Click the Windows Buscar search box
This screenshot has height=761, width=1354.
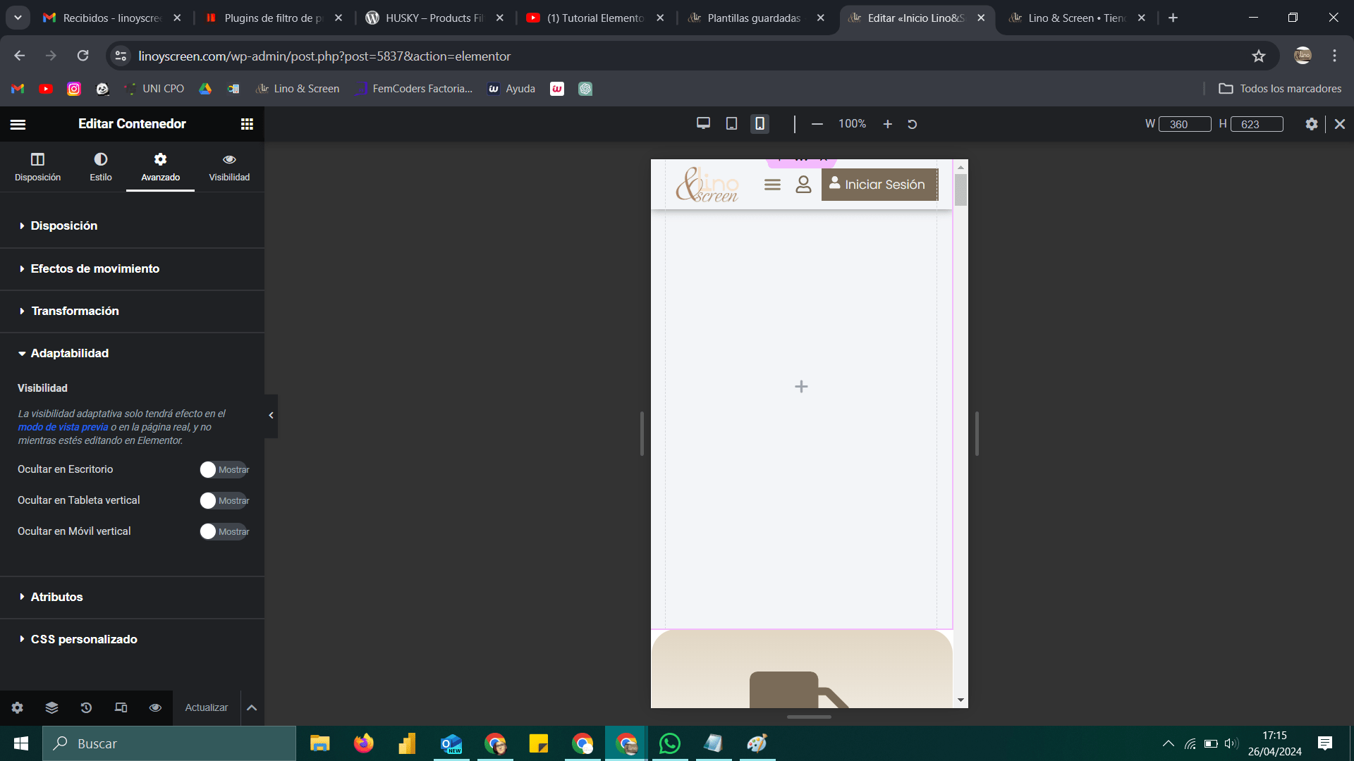[x=169, y=743]
